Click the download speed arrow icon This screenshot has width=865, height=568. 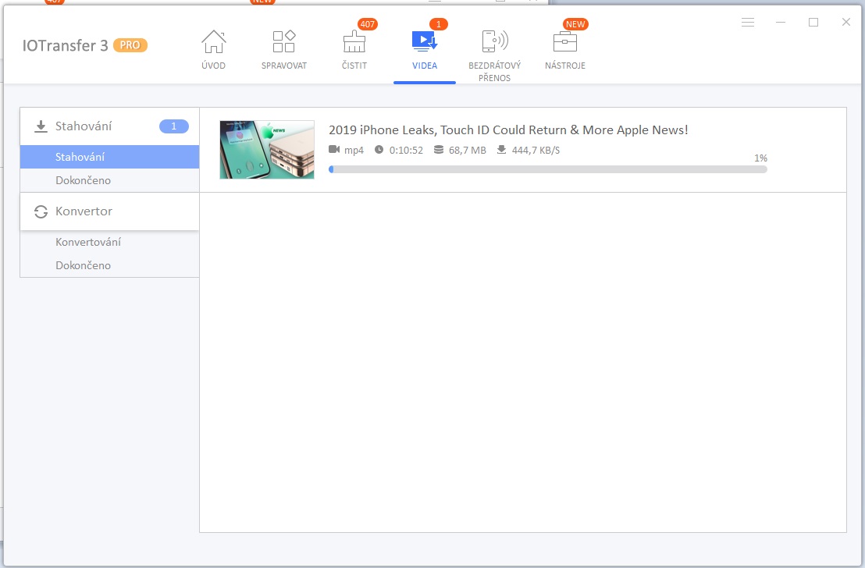501,150
